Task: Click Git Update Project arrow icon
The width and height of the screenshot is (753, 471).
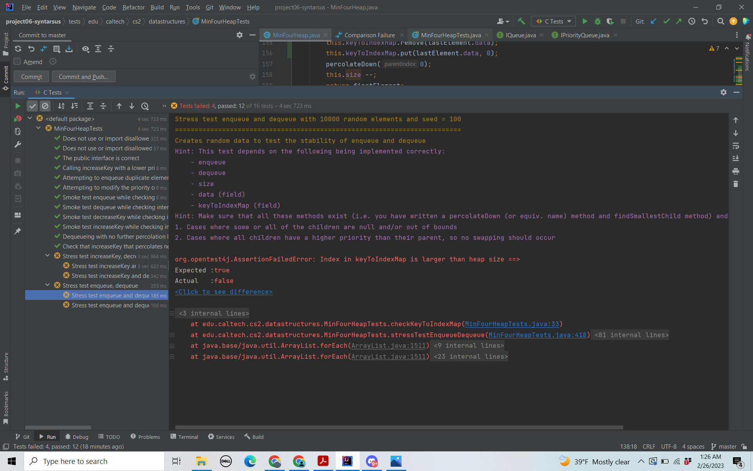Action: [x=653, y=22]
